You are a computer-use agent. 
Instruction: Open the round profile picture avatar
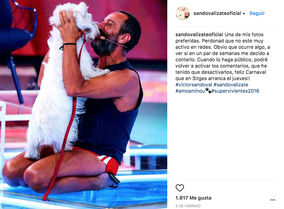point(183,13)
